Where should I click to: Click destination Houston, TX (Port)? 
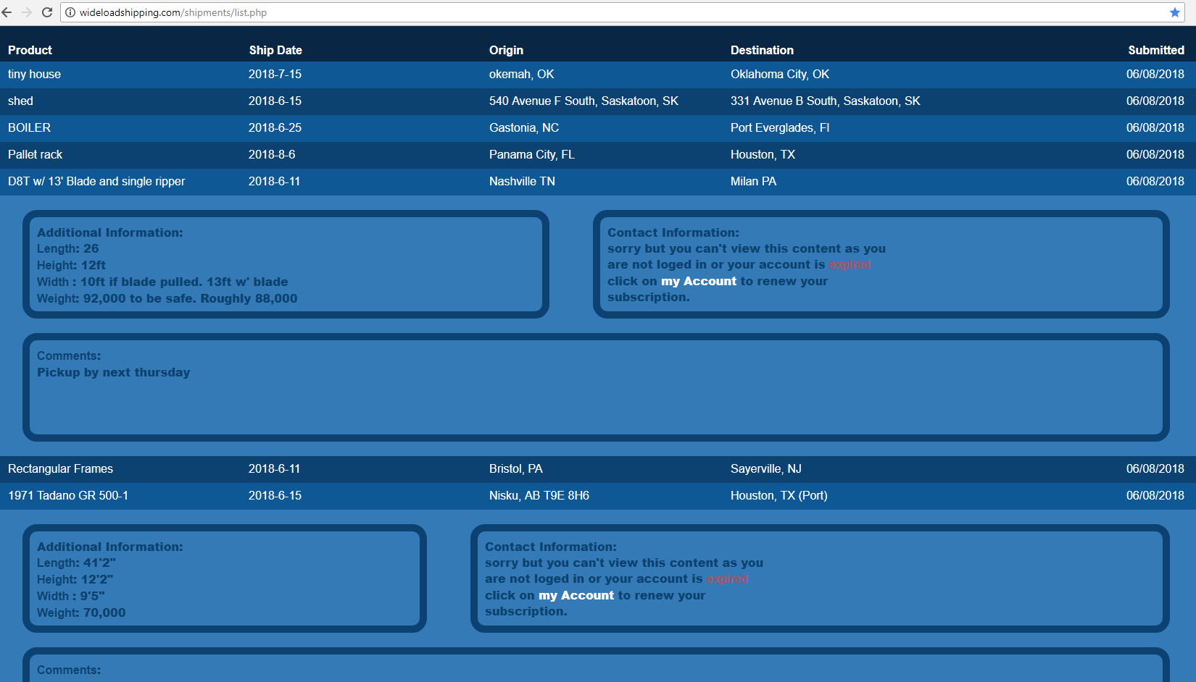click(x=778, y=496)
